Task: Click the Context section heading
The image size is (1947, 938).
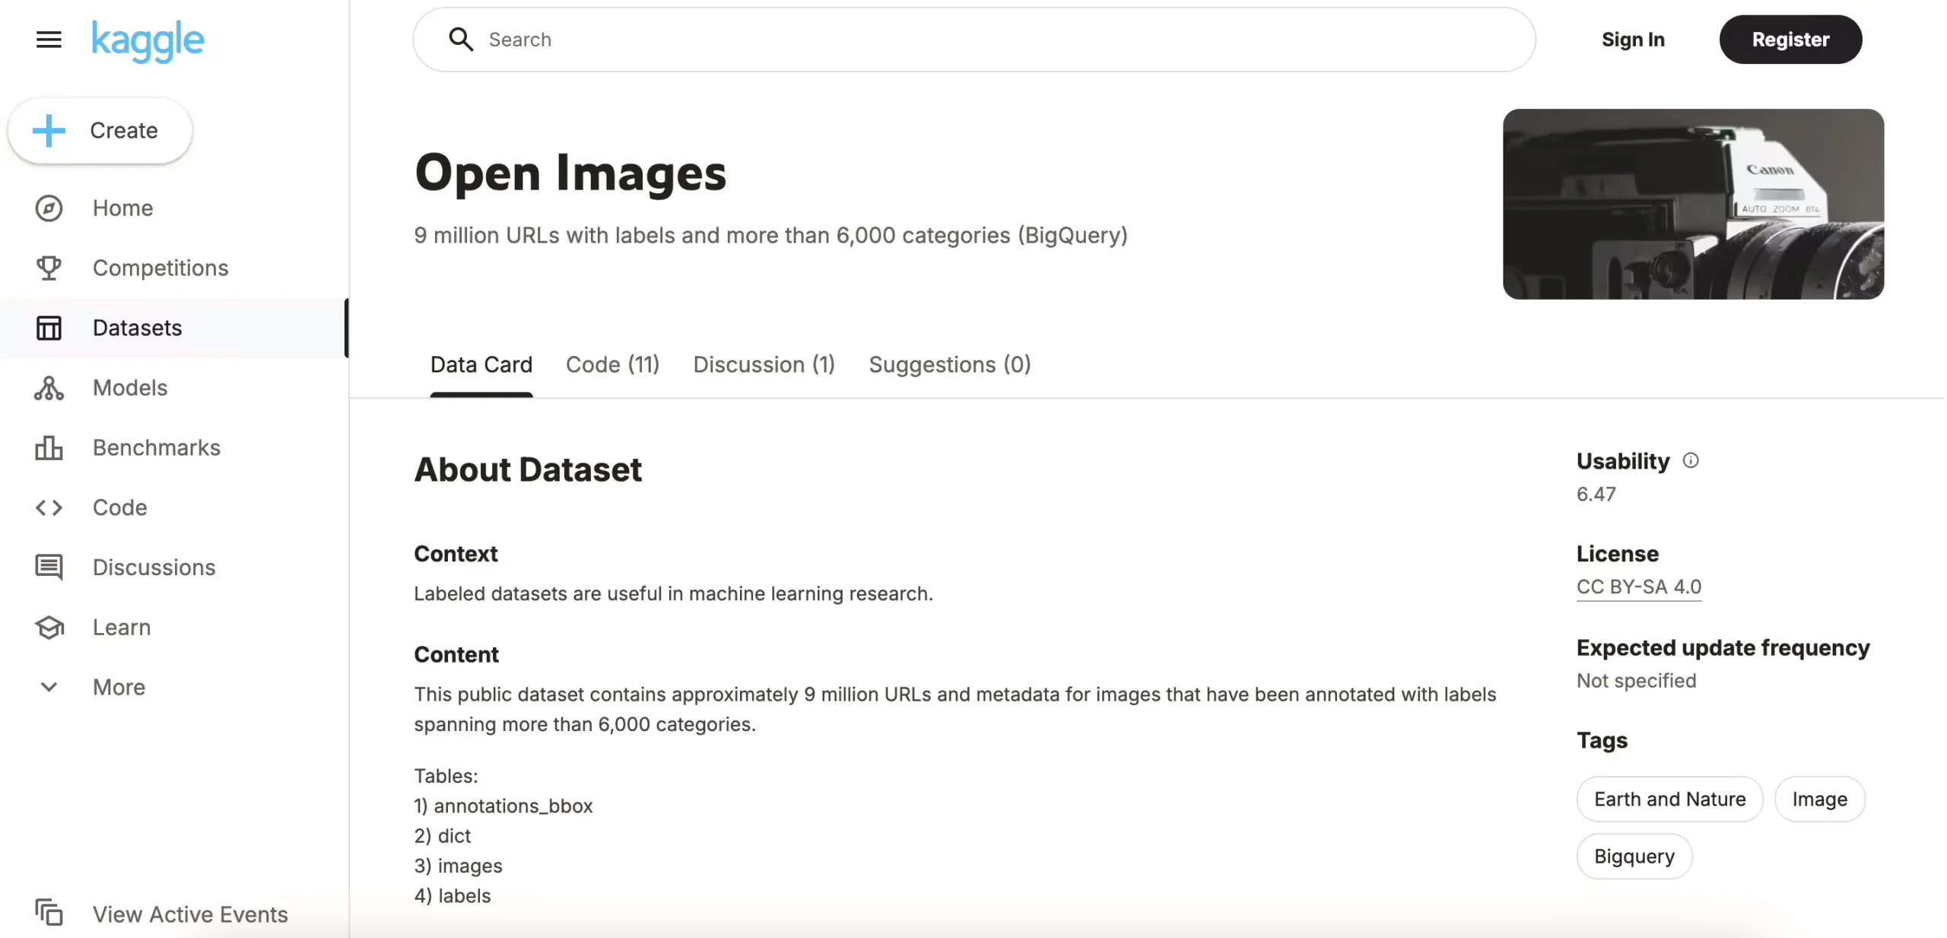Action: (455, 553)
